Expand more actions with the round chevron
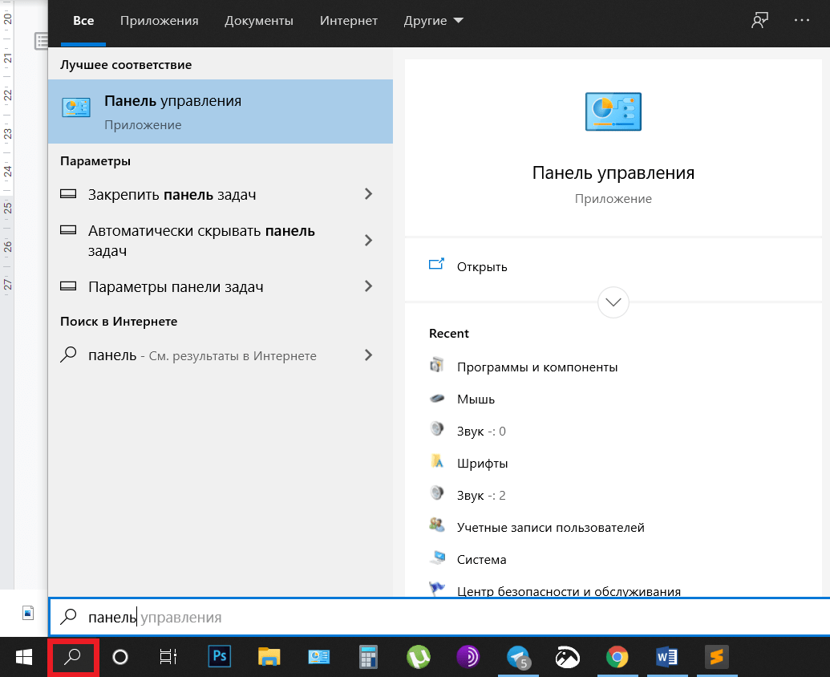 pyautogui.click(x=613, y=302)
